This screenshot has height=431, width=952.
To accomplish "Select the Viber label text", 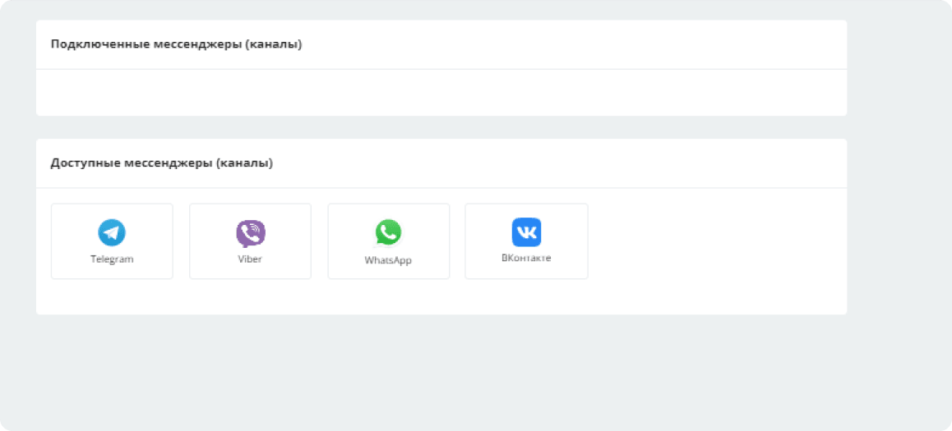I will tap(250, 259).
